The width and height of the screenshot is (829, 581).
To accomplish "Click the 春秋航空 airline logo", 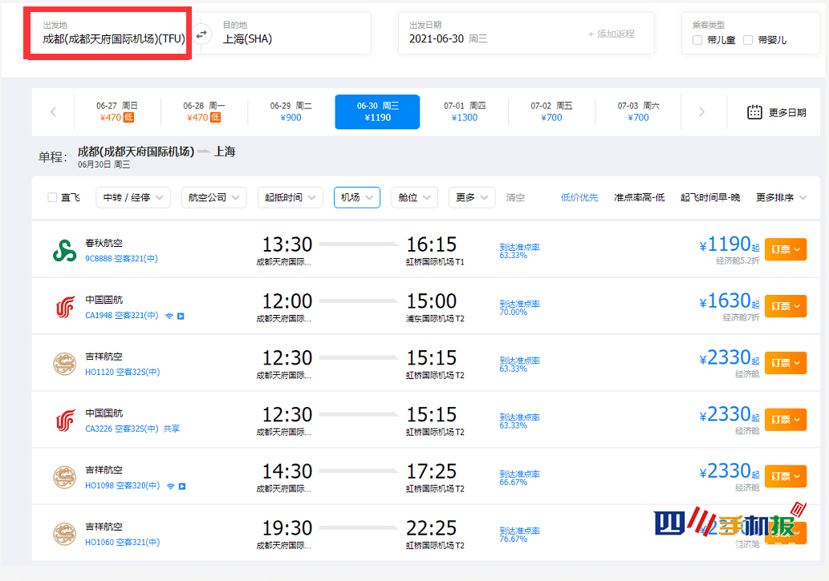I will [64, 250].
